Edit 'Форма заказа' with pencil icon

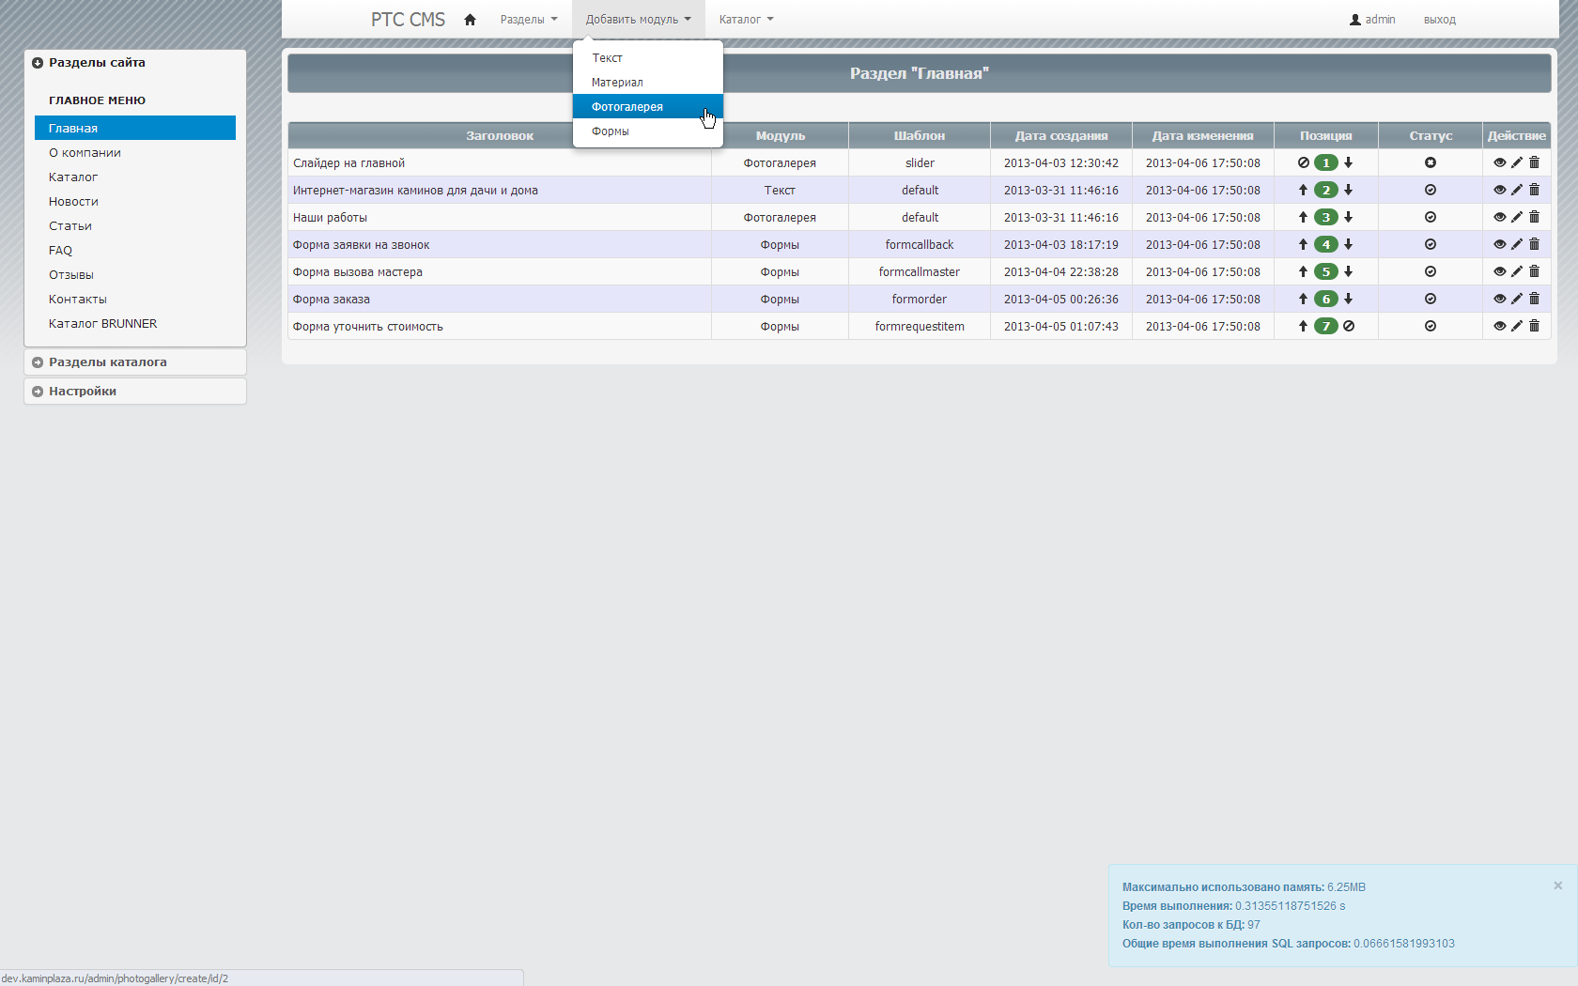[1516, 299]
